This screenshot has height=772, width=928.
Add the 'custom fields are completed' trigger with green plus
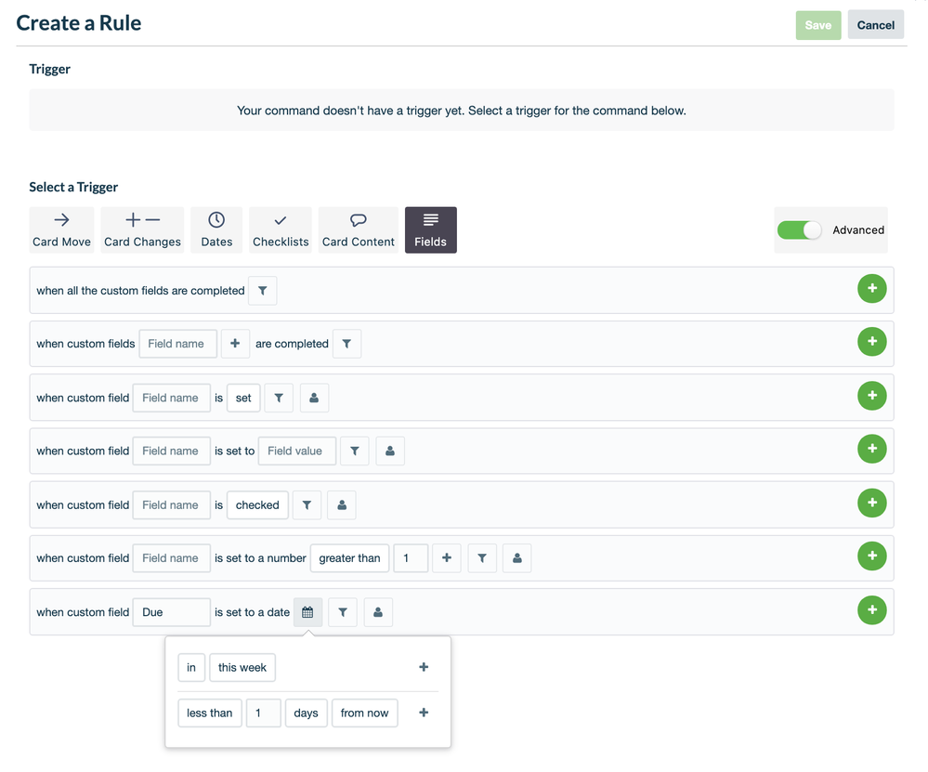(x=871, y=342)
